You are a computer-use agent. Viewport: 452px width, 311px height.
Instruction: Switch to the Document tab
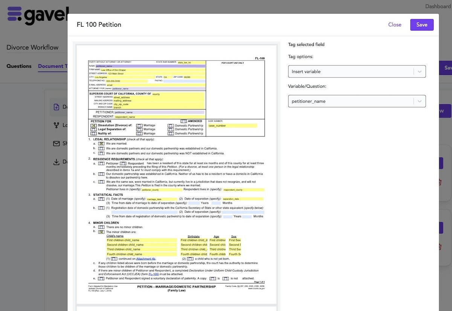click(x=52, y=66)
